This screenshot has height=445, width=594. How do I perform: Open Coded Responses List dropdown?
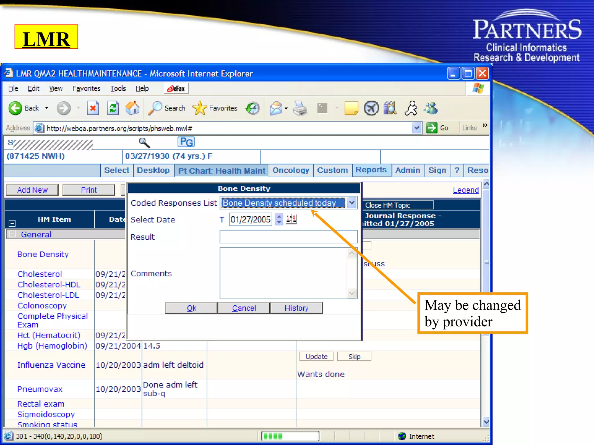click(x=352, y=203)
